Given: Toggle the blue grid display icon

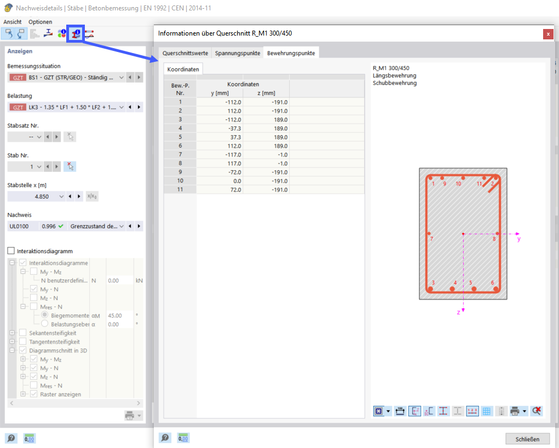Looking at the screenshot, I should pos(487,411).
